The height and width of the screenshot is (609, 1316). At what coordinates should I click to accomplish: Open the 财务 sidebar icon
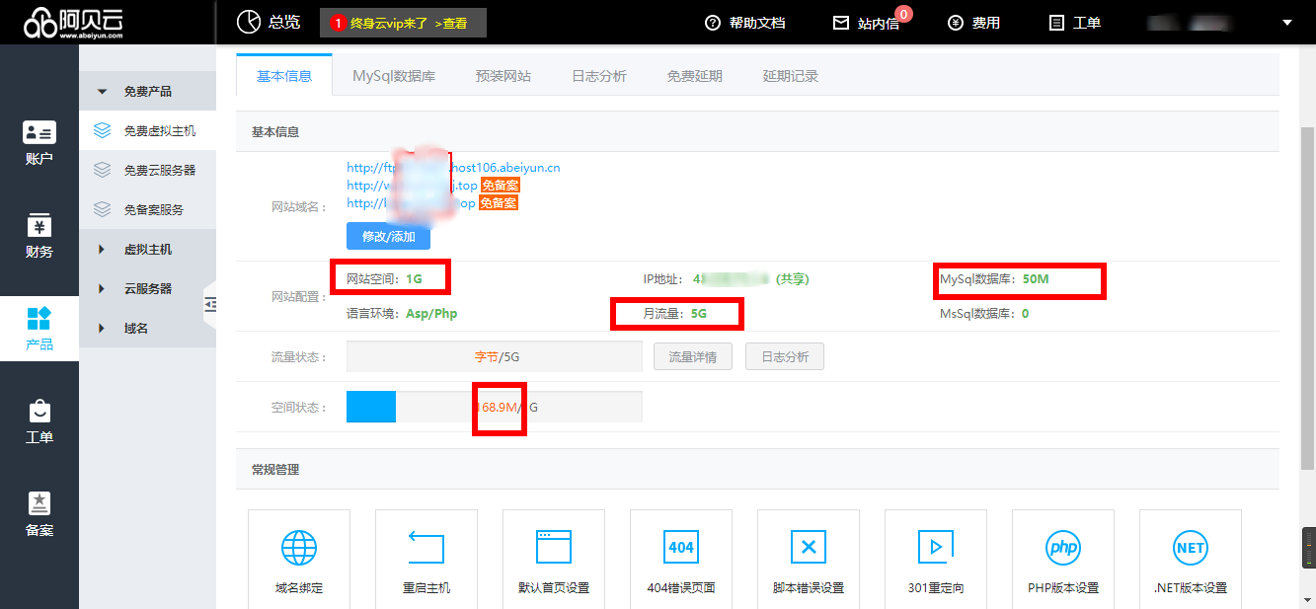click(39, 226)
